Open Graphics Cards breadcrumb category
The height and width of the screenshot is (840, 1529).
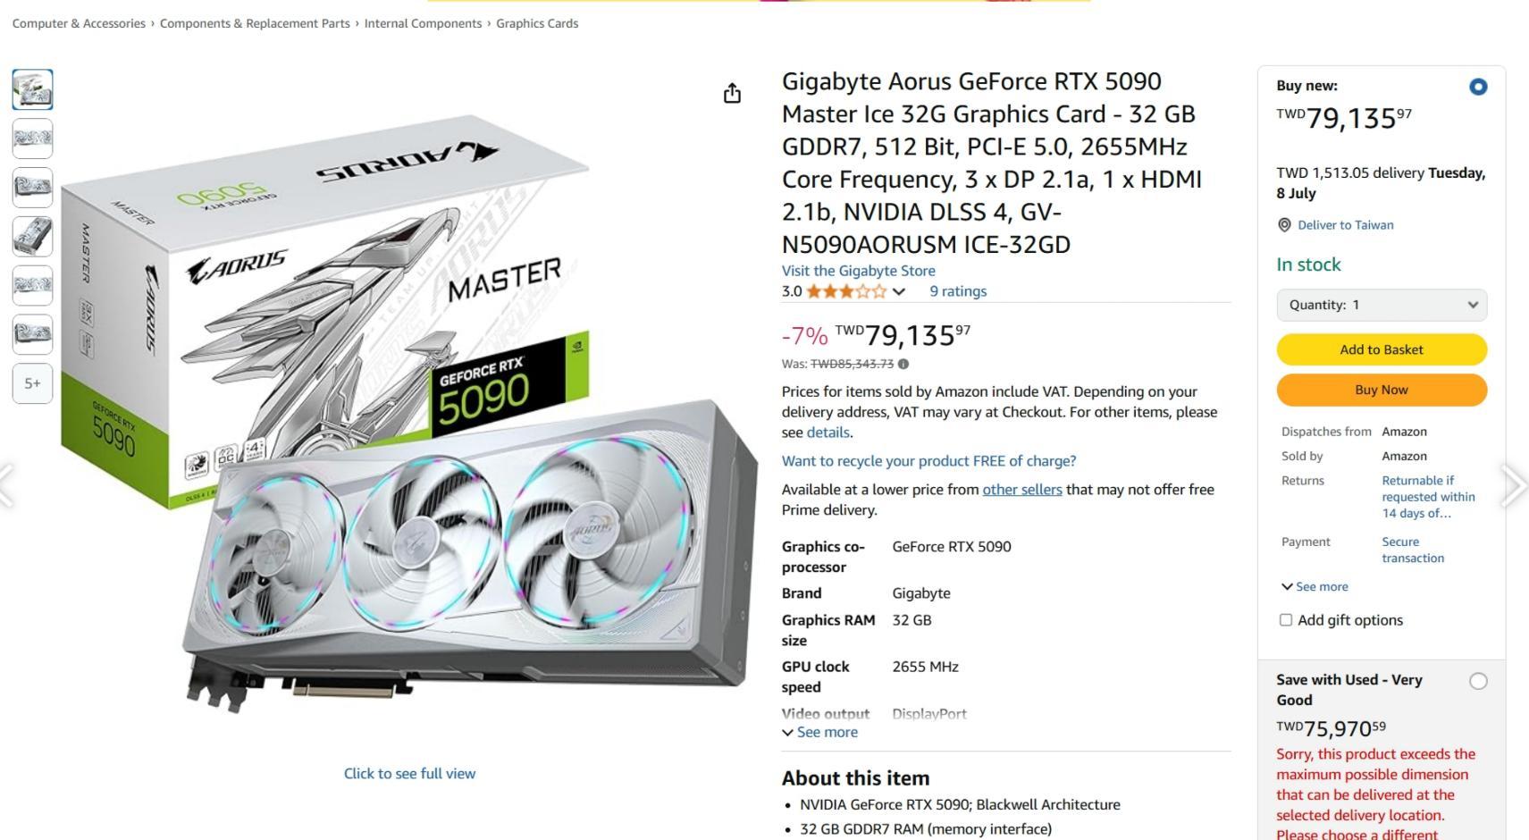[537, 23]
